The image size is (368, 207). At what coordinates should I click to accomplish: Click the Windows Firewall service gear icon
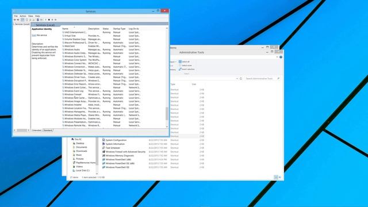63,94
